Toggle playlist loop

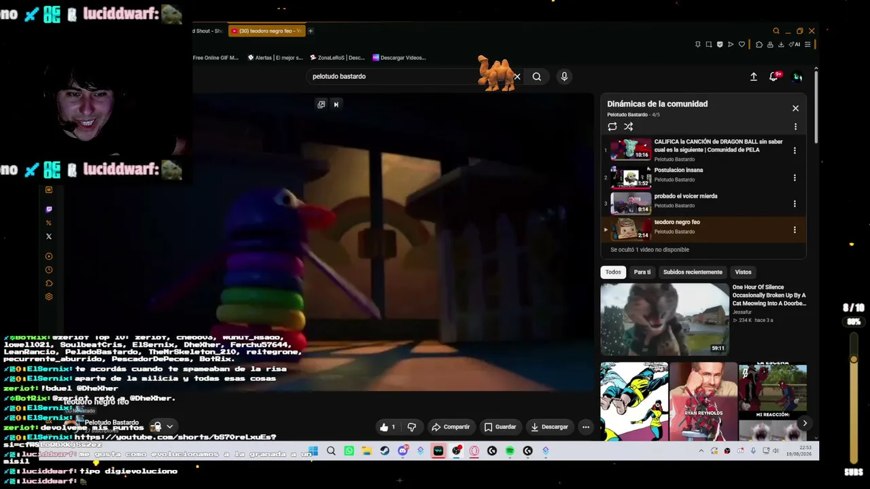click(x=612, y=127)
